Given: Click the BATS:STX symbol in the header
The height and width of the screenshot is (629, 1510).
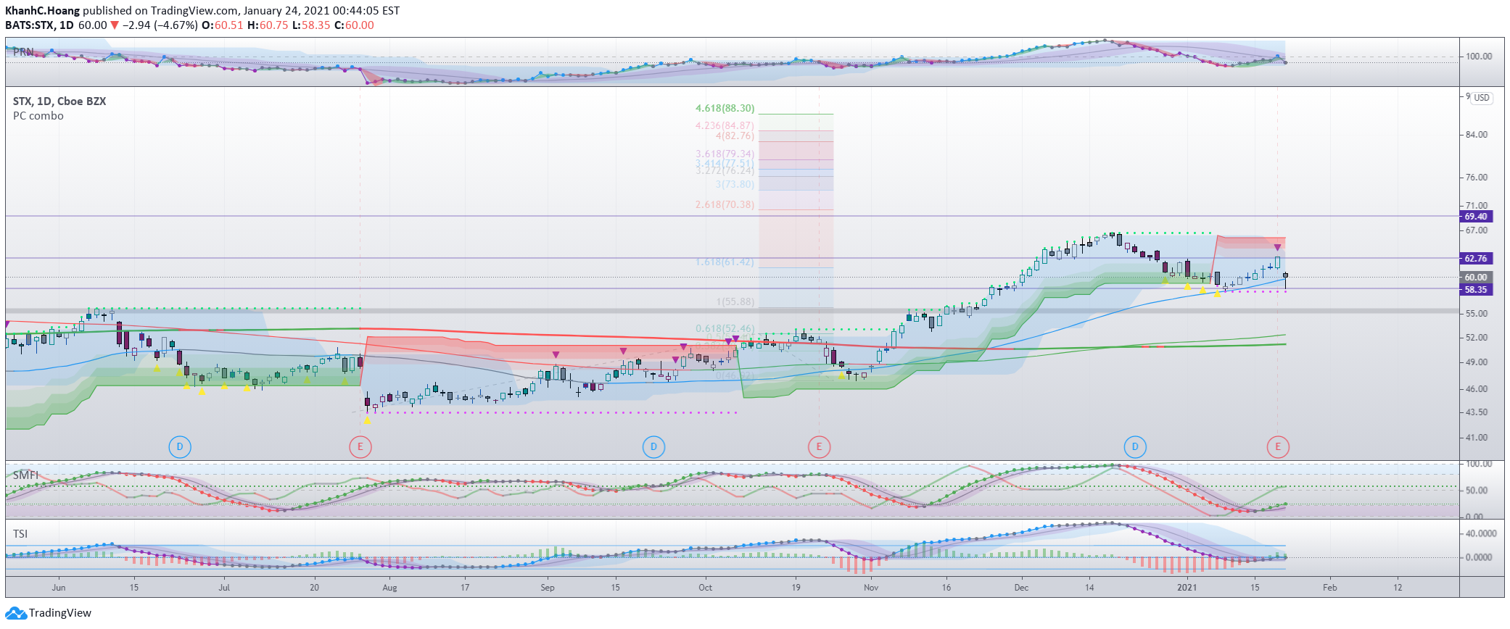Looking at the screenshot, I should tap(29, 25).
